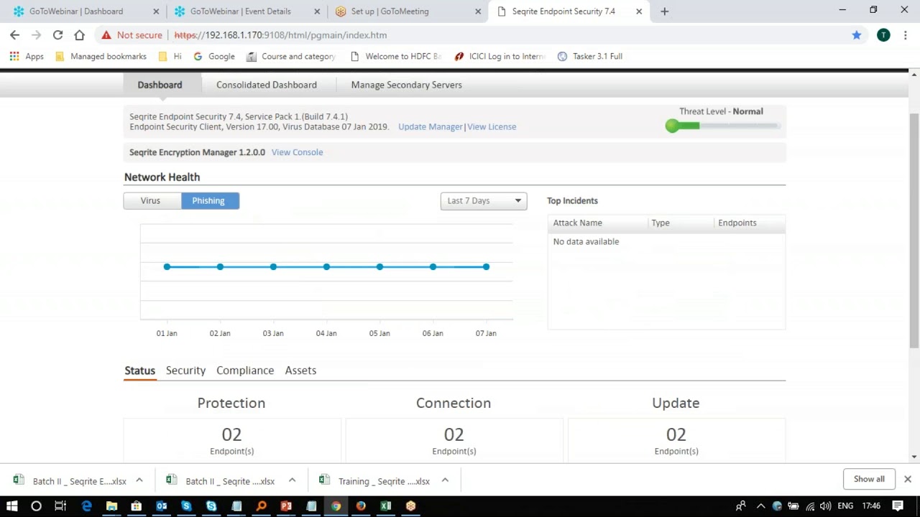The image size is (920, 517).
Task: Switch to Firefox in the taskbar
Action: click(361, 506)
